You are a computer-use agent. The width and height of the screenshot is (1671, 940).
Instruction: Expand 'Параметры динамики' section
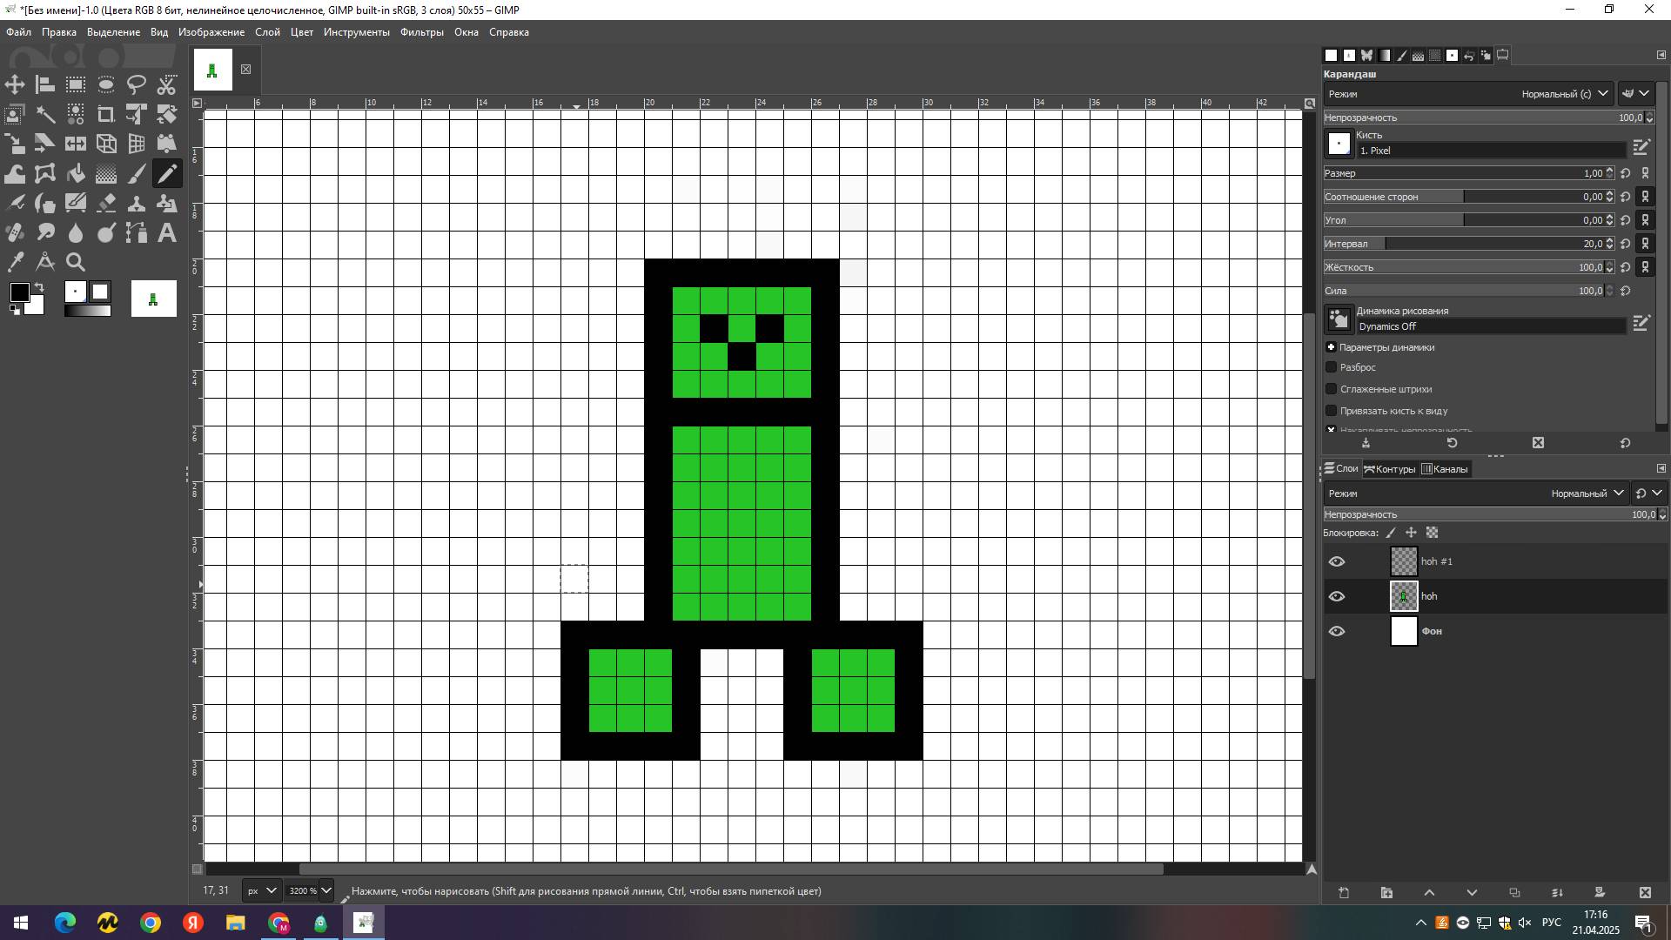(x=1331, y=347)
